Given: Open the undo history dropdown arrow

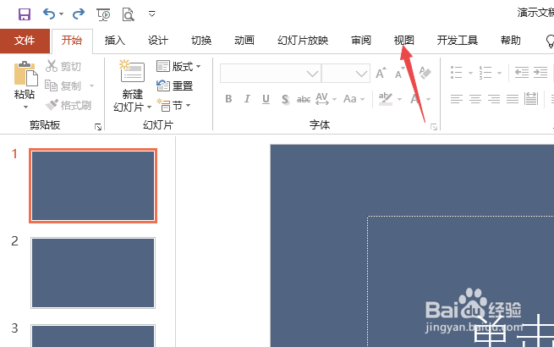Looking at the screenshot, I should point(61,14).
